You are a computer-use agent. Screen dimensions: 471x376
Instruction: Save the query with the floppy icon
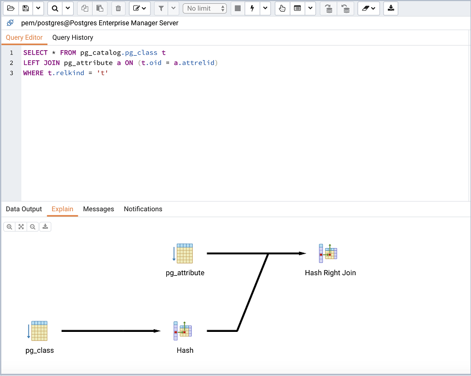26,8
